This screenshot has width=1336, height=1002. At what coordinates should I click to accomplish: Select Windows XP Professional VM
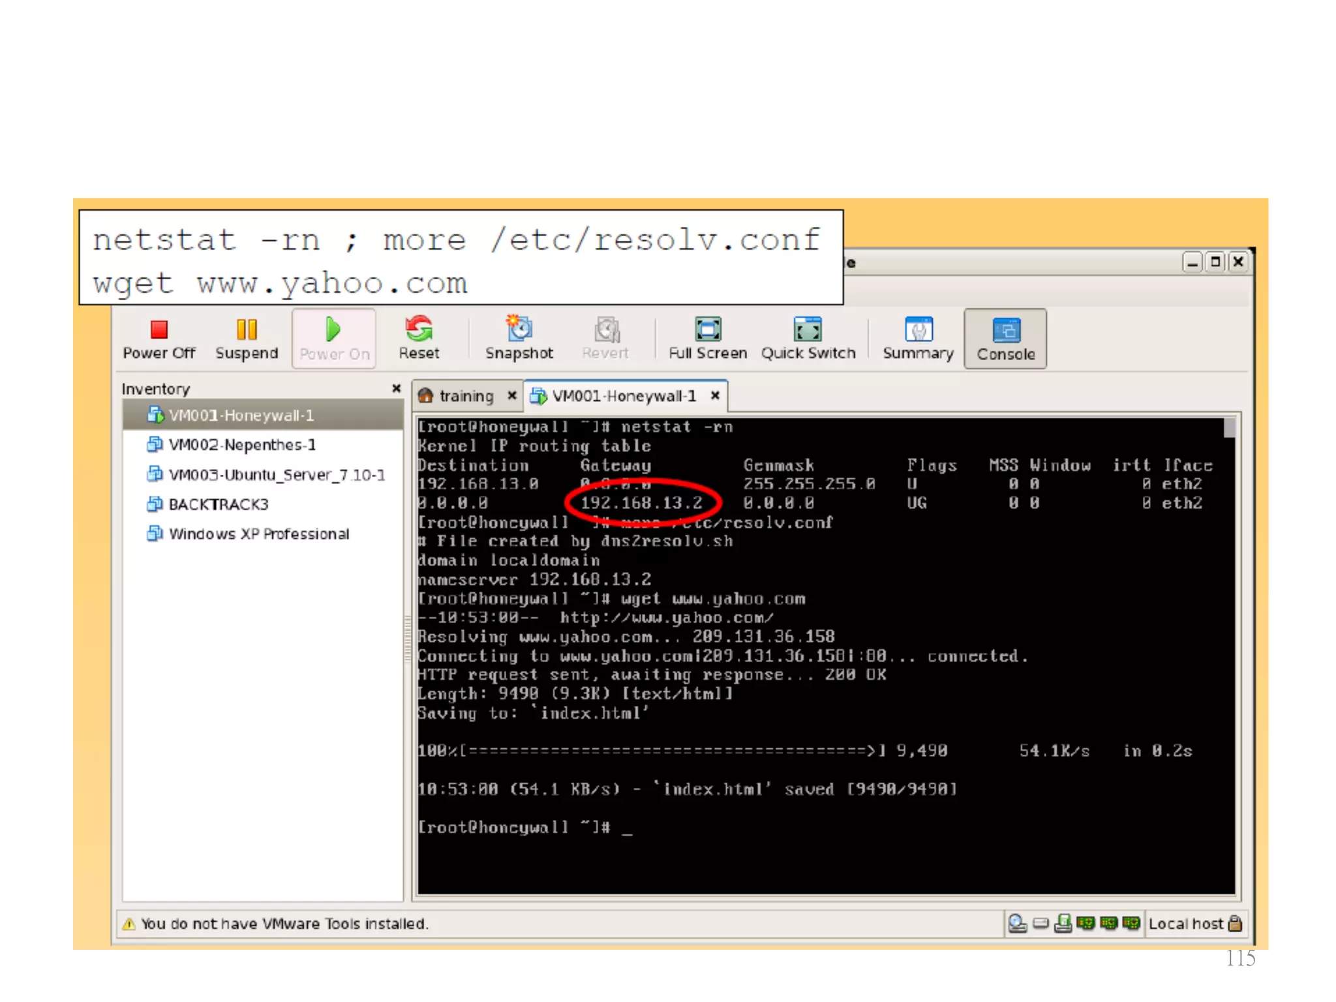click(x=258, y=534)
